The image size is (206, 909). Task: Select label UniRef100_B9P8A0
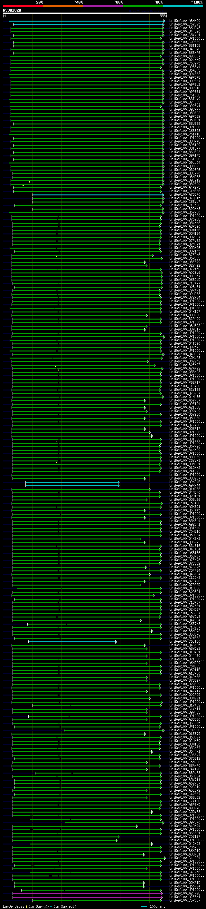185,822
